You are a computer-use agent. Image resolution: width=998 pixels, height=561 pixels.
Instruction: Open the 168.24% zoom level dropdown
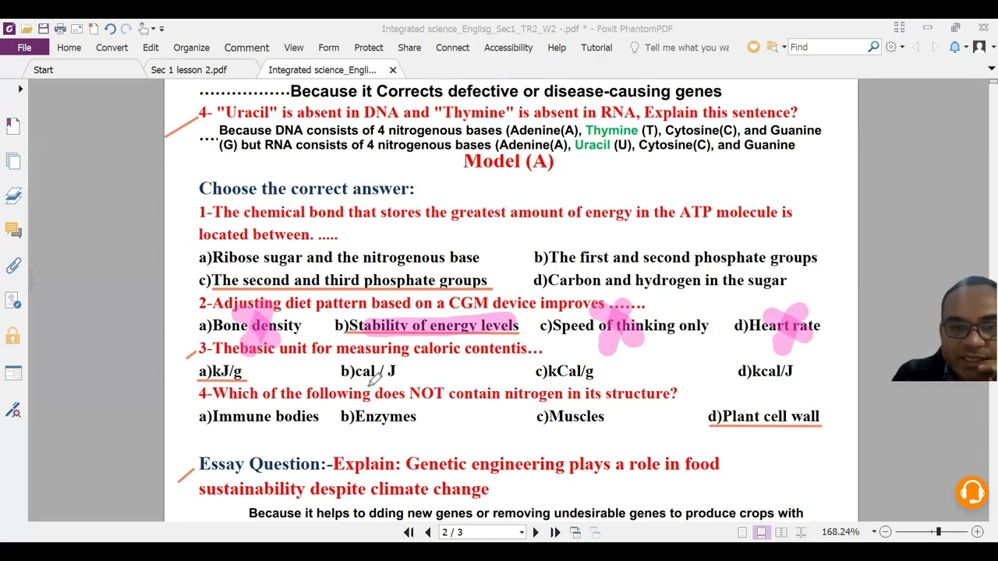click(x=874, y=532)
